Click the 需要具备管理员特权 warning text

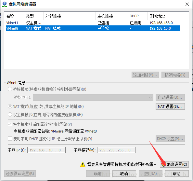122,164
